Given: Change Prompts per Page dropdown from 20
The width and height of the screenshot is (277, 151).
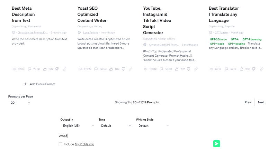Looking at the screenshot, I should pyautogui.click(x=20, y=103).
